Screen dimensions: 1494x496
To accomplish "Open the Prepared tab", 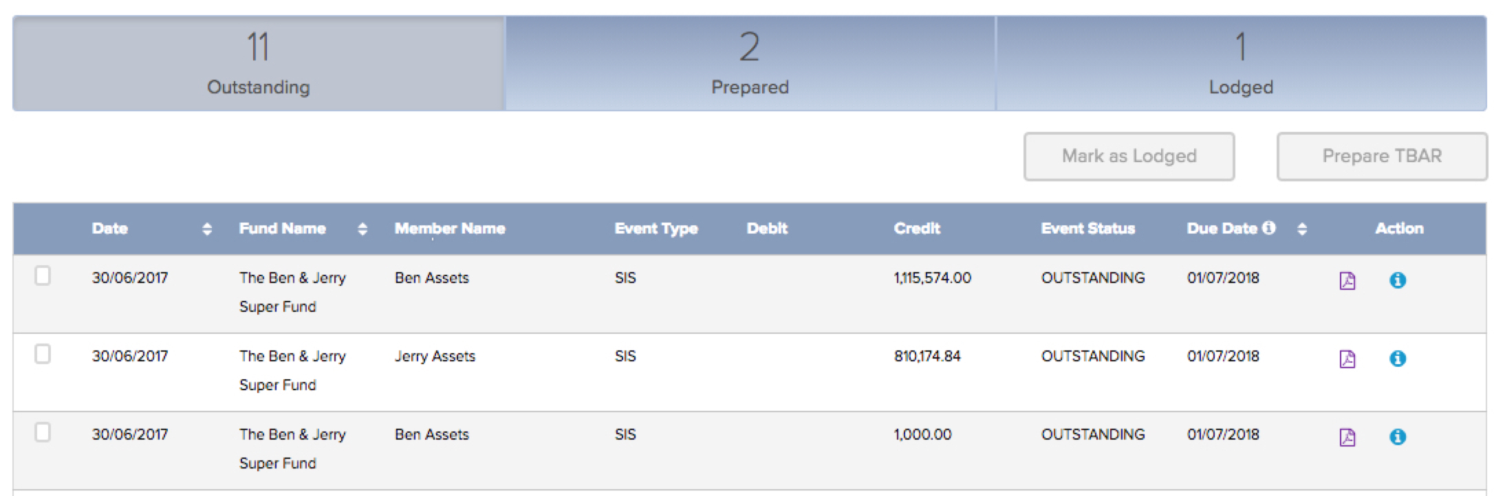I will 750,64.
